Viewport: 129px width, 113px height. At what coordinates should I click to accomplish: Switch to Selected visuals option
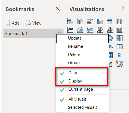(x=82, y=107)
